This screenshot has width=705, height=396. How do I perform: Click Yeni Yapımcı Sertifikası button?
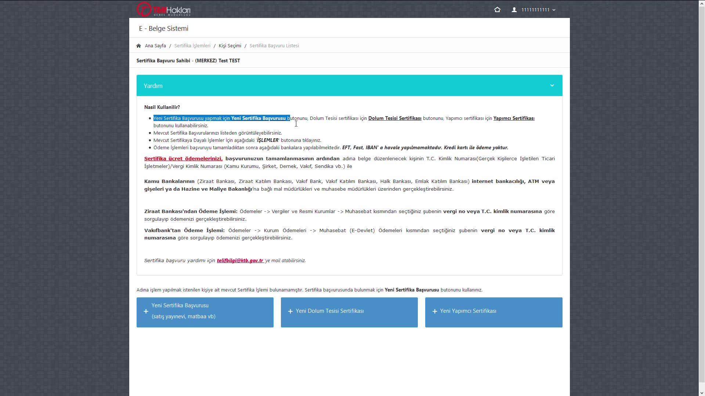point(493,312)
